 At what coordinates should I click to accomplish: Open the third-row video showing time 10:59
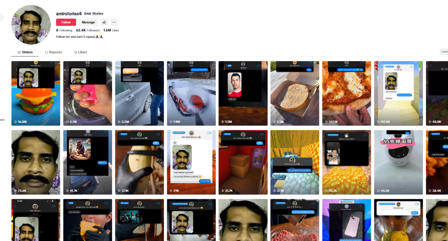pos(36,220)
